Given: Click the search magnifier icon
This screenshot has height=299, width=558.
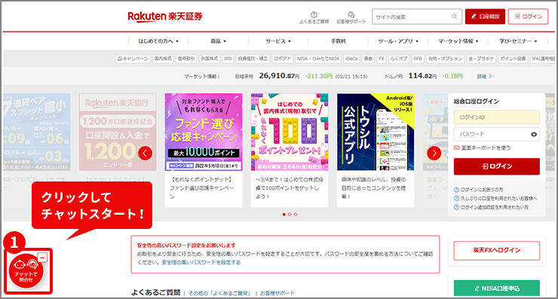Looking at the screenshot, I should [455, 17].
